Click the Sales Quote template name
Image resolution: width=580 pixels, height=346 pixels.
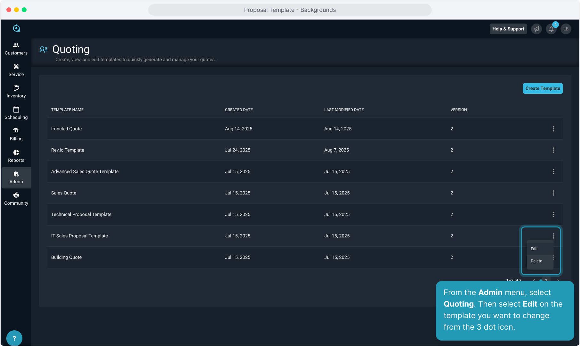pos(64,193)
